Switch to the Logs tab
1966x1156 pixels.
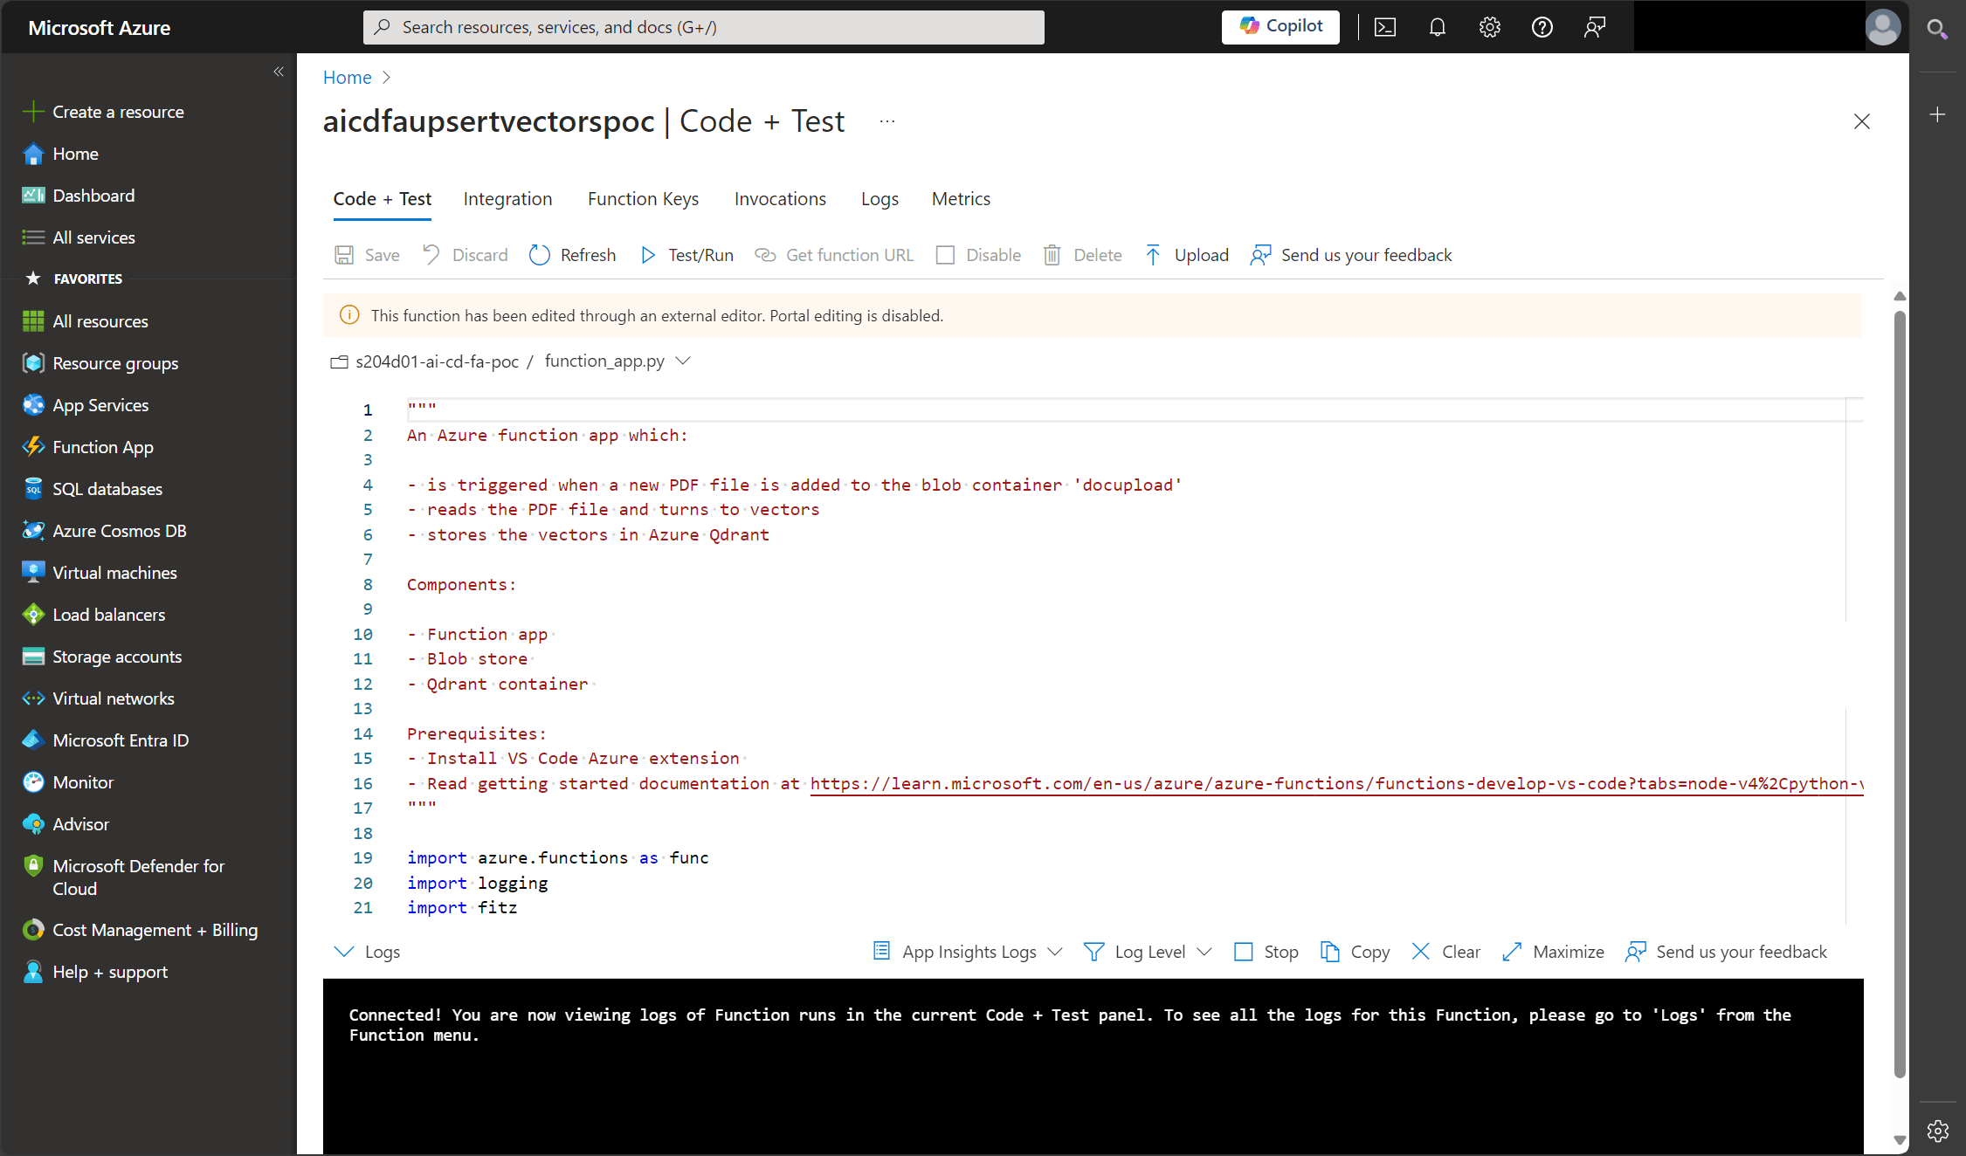[x=880, y=199]
